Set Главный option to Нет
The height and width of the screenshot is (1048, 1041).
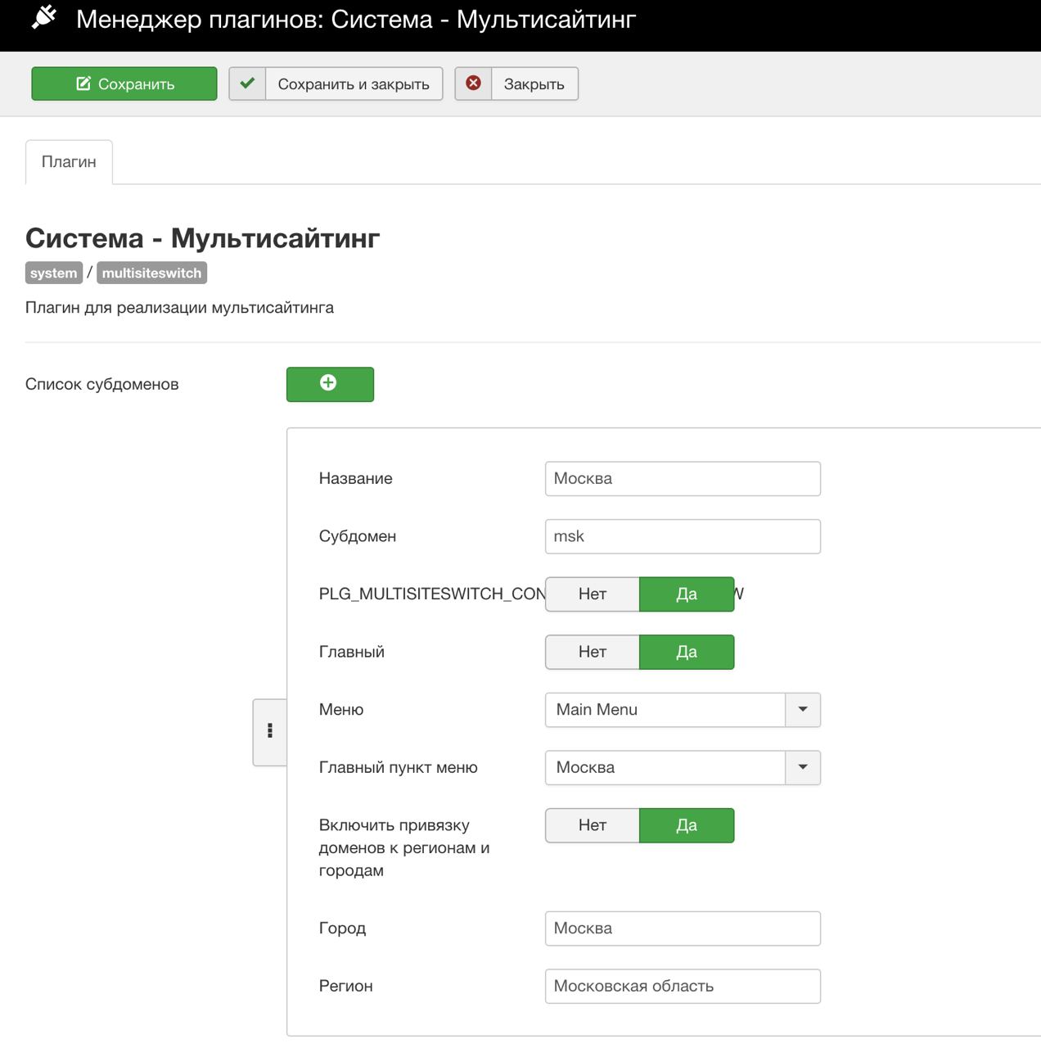[593, 652]
